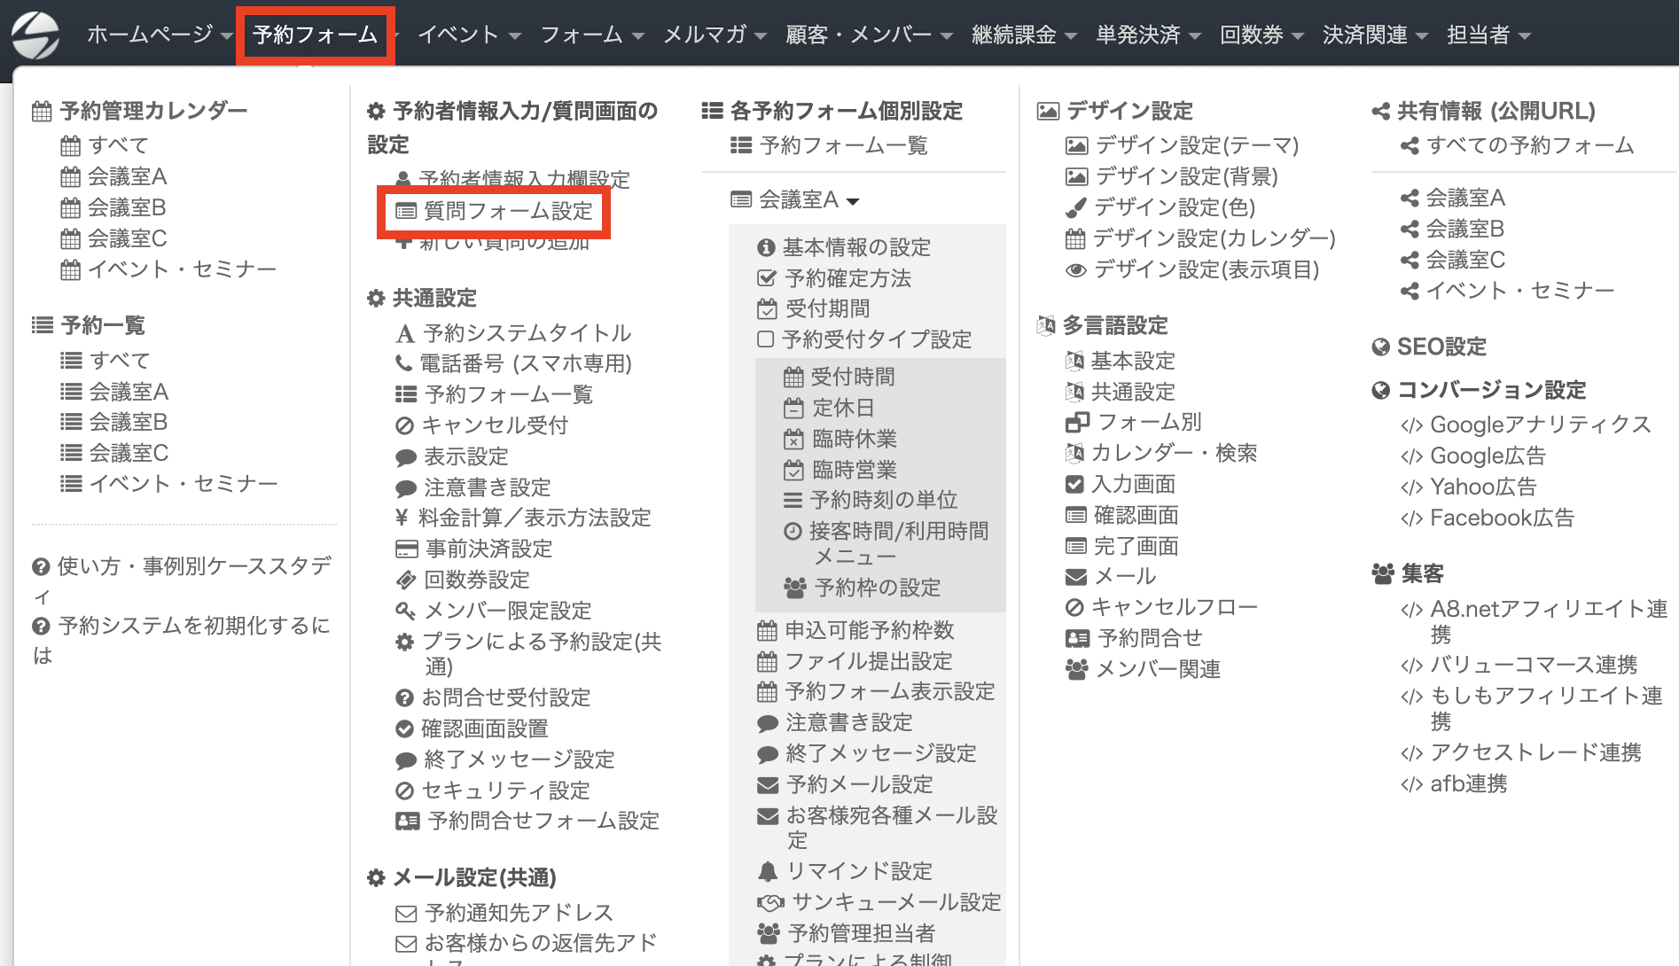
Task: Go to the Googleアナリティクス conversion setting
Action: pyautogui.click(x=1540, y=425)
